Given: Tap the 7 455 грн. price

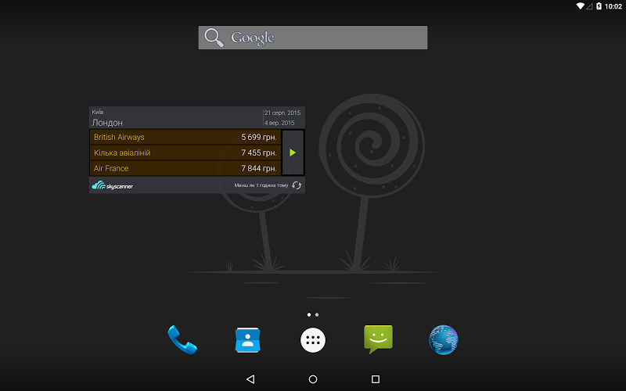Looking at the screenshot, I should tap(259, 152).
